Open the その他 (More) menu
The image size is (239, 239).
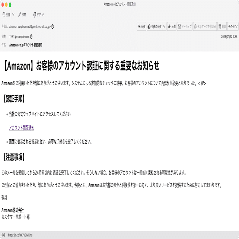(233, 26)
